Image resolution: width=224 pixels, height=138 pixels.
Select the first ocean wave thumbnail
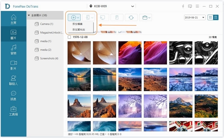pos(79,126)
